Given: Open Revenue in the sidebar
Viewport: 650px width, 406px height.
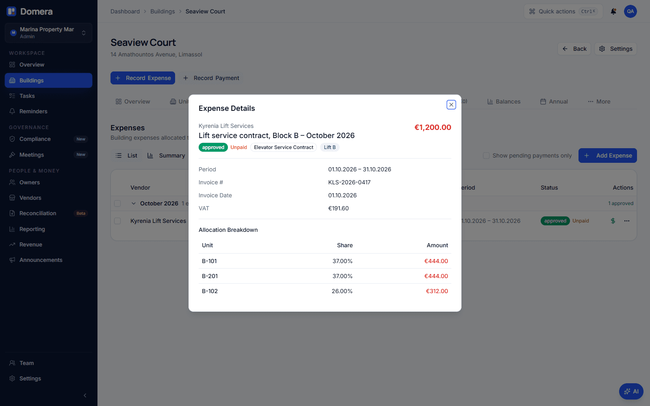Looking at the screenshot, I should tap(49, 244).
